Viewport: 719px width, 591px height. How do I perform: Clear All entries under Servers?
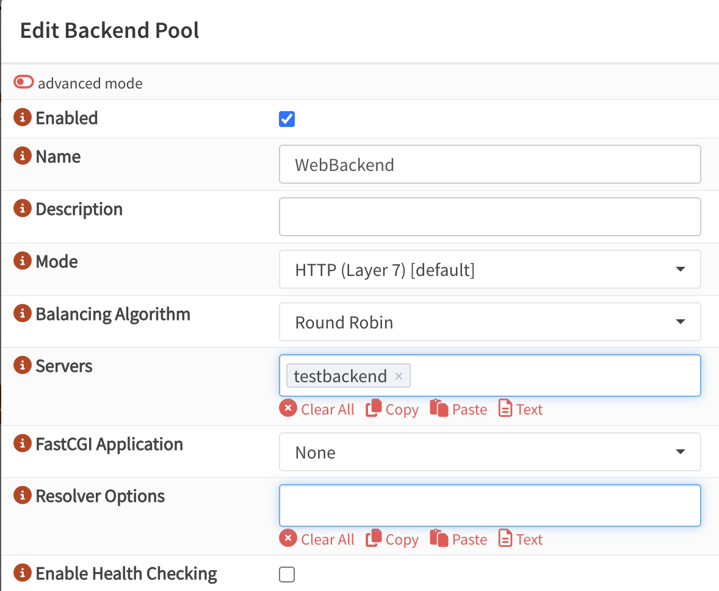[317, 409]
